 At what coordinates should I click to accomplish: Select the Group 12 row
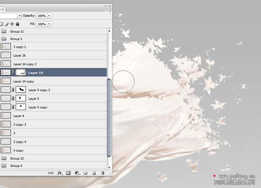53,158
